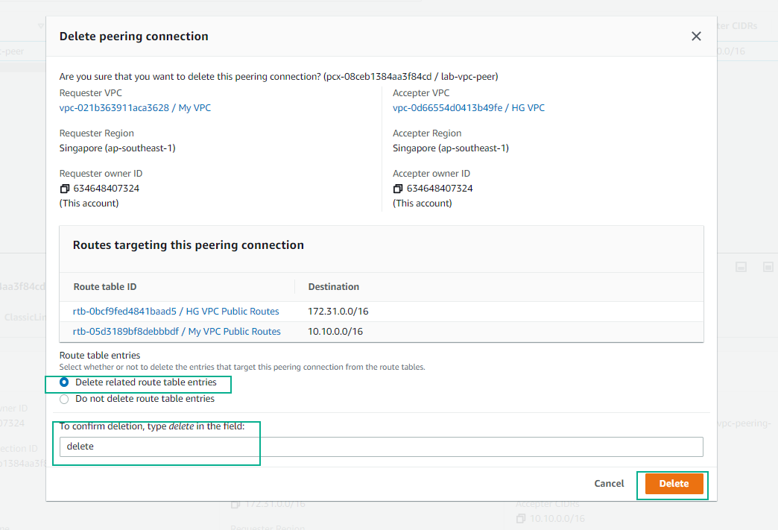Copy the Accepter CIDR 10.10.0.0/16 in background

click(x=522, y=518)
